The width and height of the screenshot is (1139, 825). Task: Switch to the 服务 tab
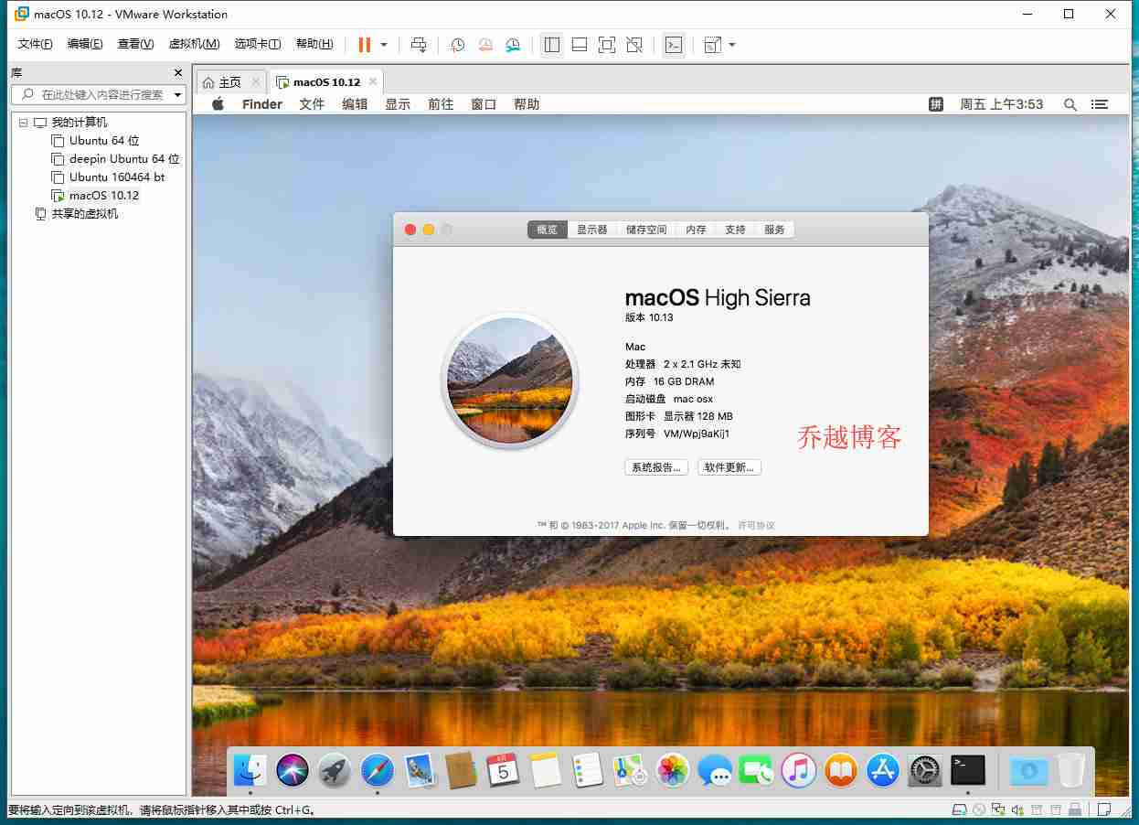click(775, 230)
